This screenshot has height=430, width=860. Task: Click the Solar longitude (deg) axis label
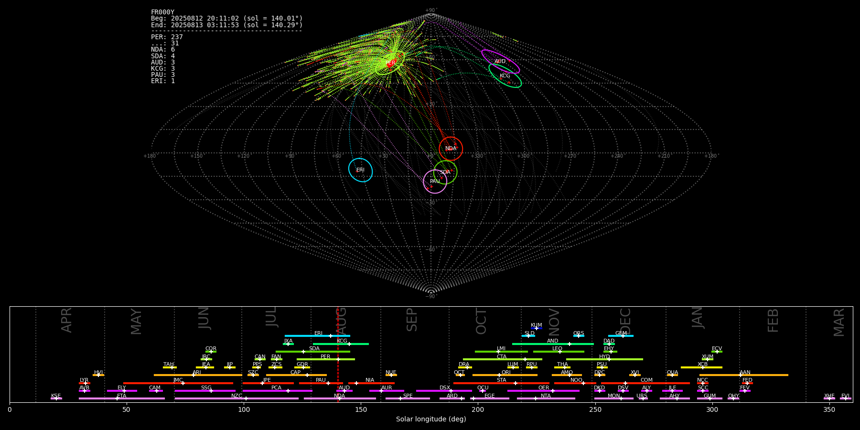[431, 419]
